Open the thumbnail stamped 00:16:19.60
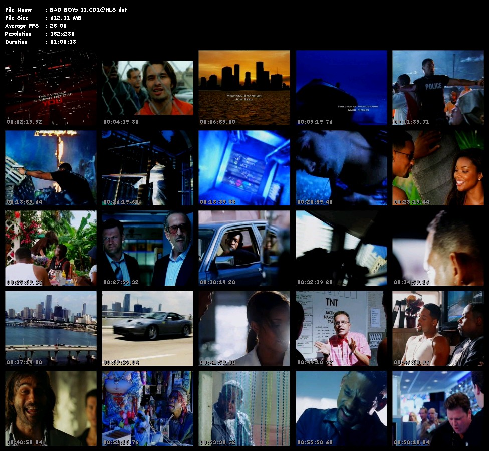 pyautogui.click(x=147, y=168)
